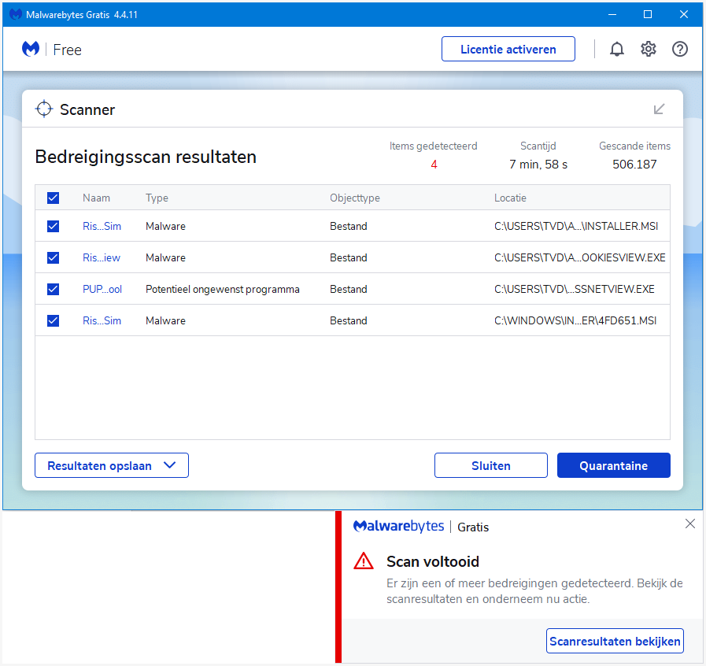Sort by the Naam column header

96,198
